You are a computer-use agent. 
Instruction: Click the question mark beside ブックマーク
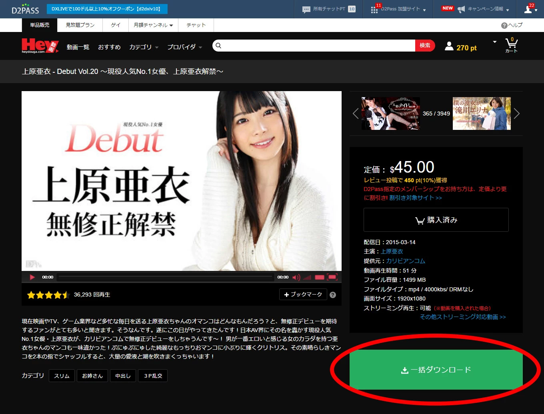(333, 295)
